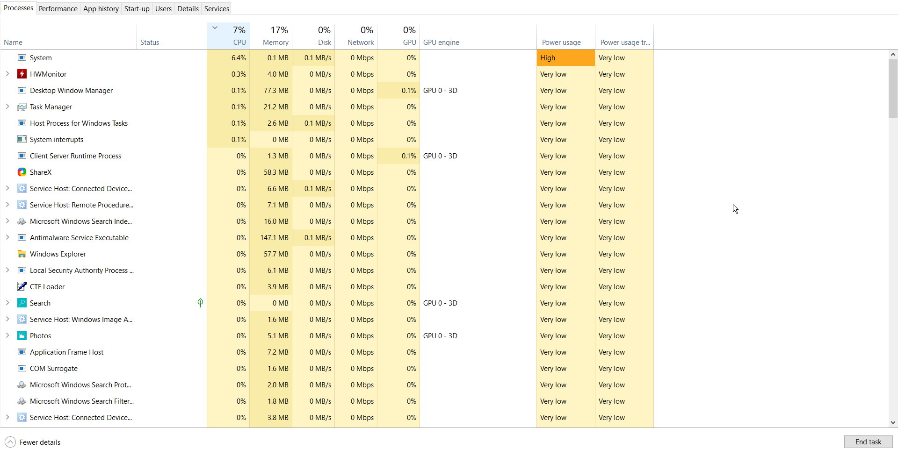
Task: Switch to the Performance tab
Action: 58,8
